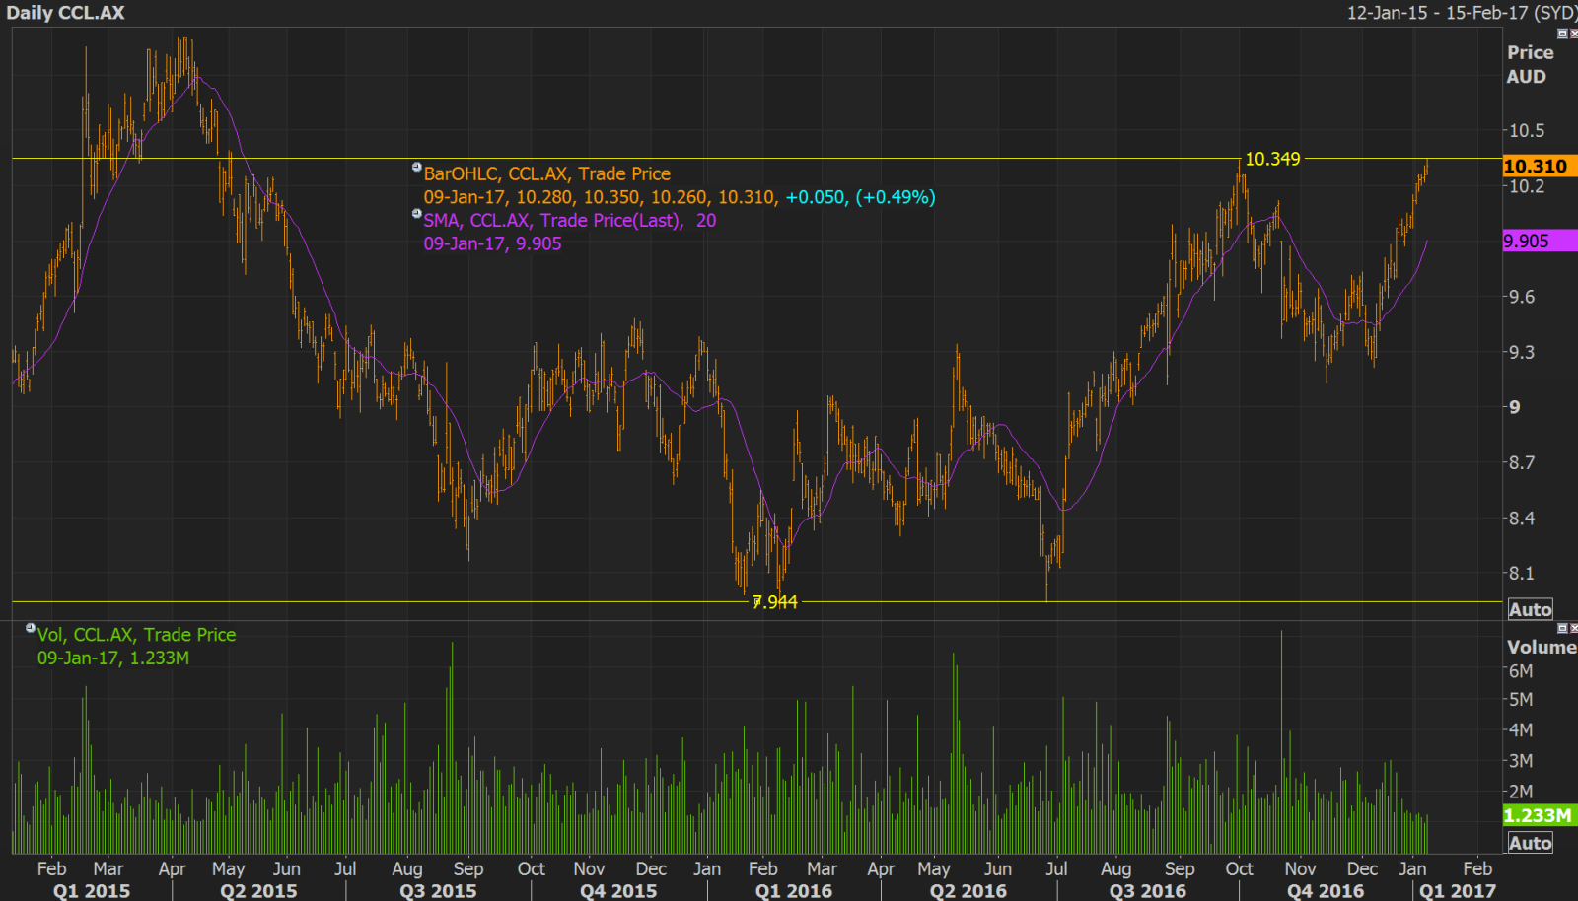Viewport: 1578px width, 901px height.
Task: Click the 8.1 price axis tick
Action: click(1522, 573)
